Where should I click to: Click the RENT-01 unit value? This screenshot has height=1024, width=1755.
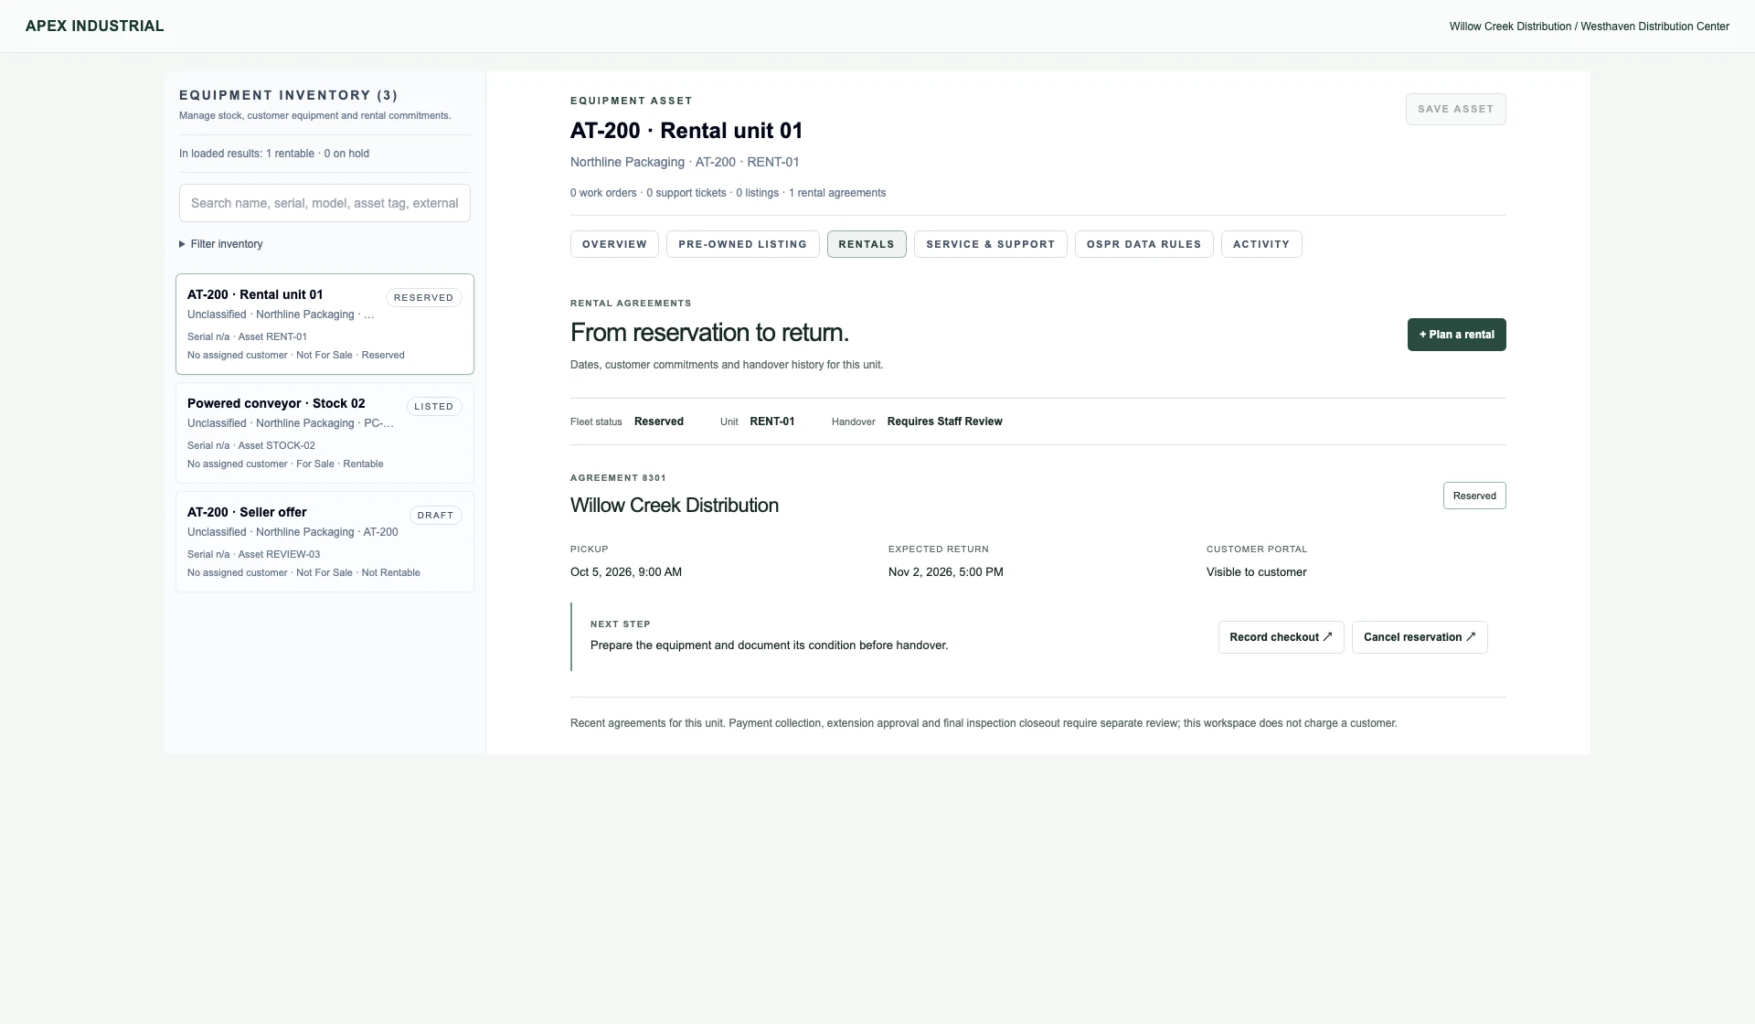(x=772, y=421)
